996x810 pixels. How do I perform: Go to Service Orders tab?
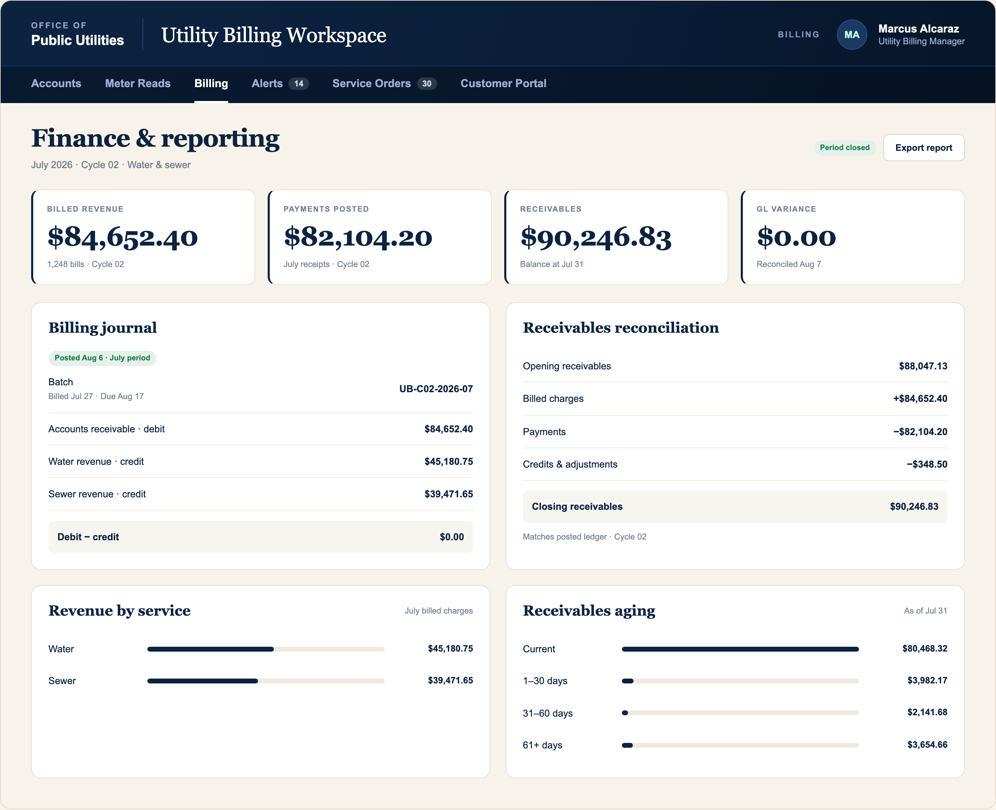click(x=385, y=83)
